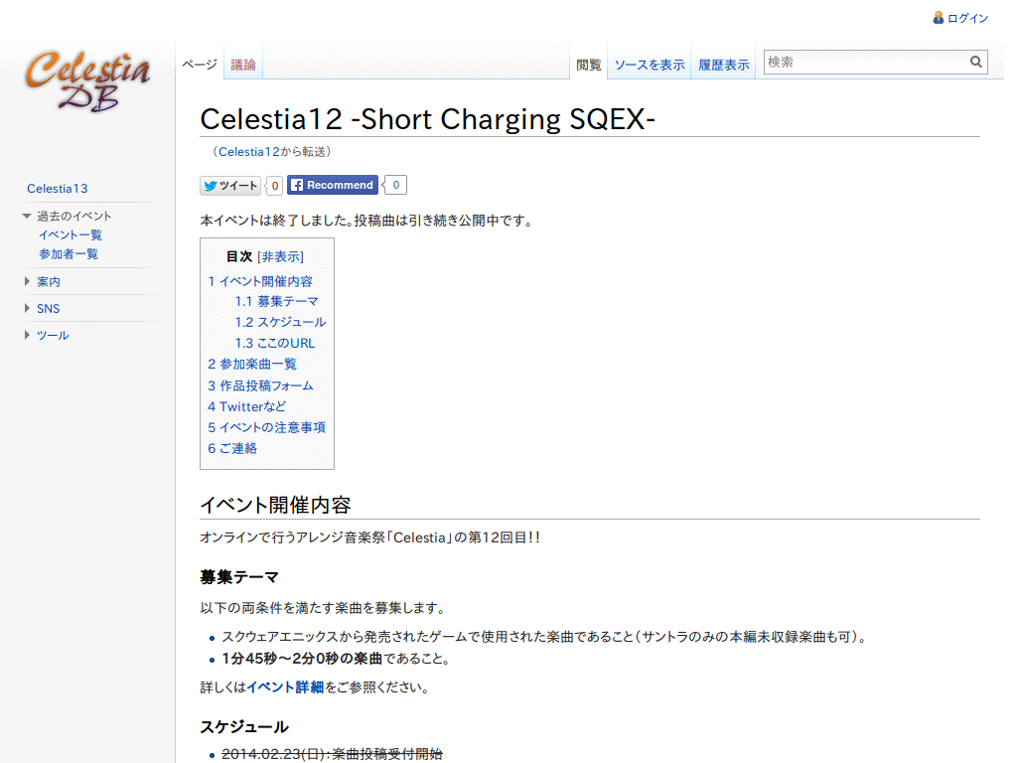Jump to 1.1 募集テーマ in contents
This screenshot has height=763, width=1017.
click(x=277, y=301)
